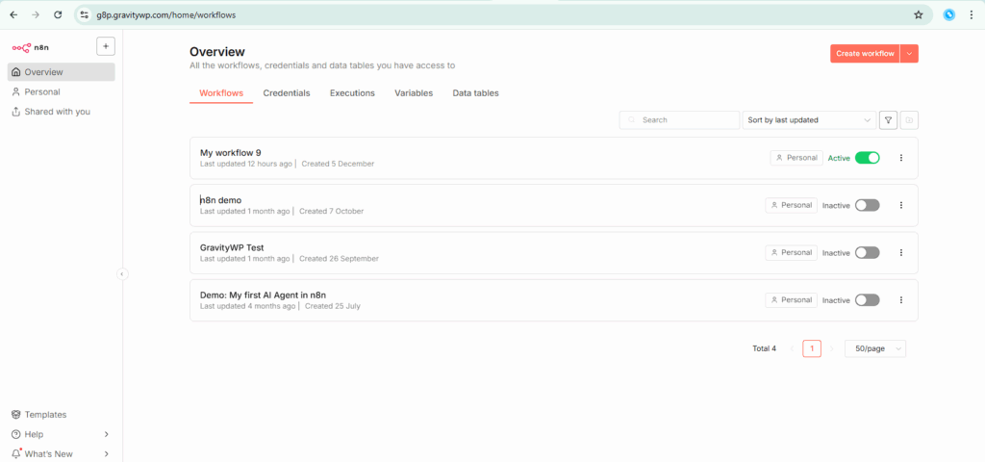
Task: Open Templates in the sidebar
Action: point(61,415)
